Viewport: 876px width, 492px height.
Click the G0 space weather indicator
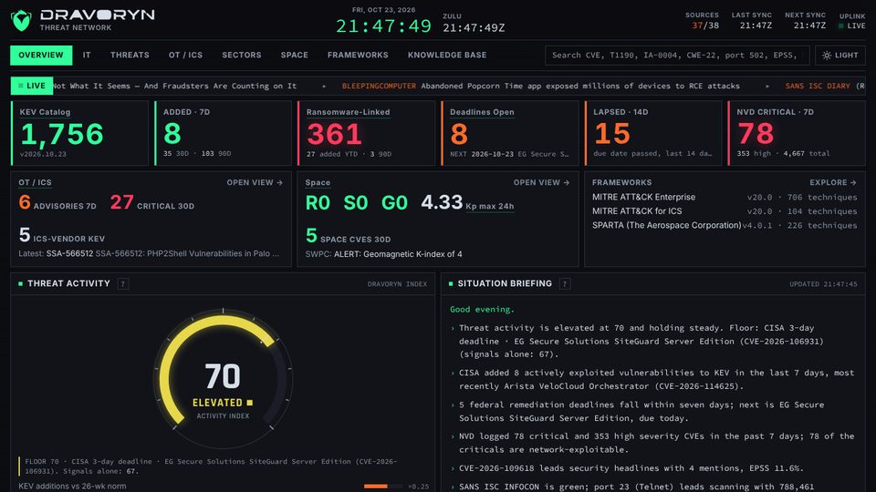click(394, 203)
